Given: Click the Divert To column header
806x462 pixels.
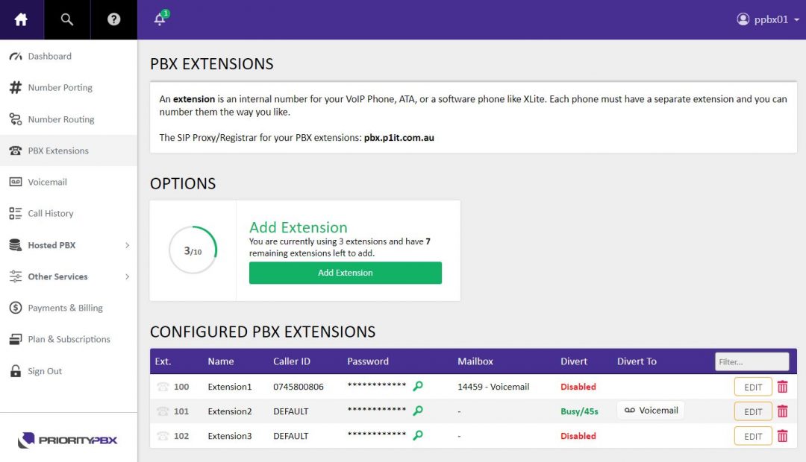Looking at the screenshot, I should [637, 361].
